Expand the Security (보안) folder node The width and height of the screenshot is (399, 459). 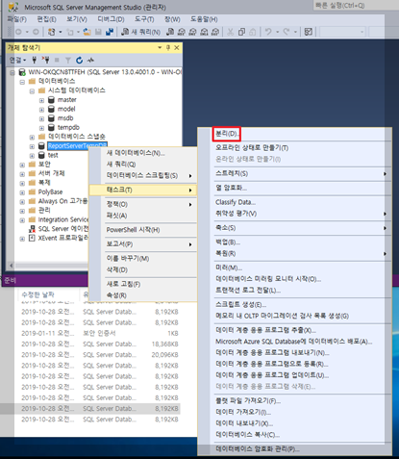pyautogui.click(x=22, y=166)
